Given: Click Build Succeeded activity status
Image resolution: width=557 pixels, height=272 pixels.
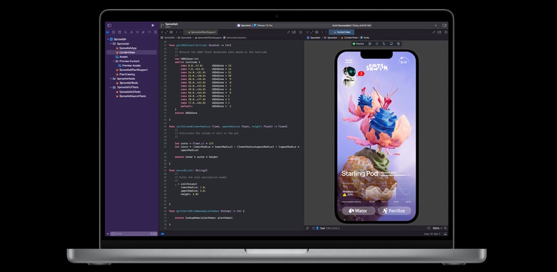Looking at the screenshot, I should pos(351,25).
